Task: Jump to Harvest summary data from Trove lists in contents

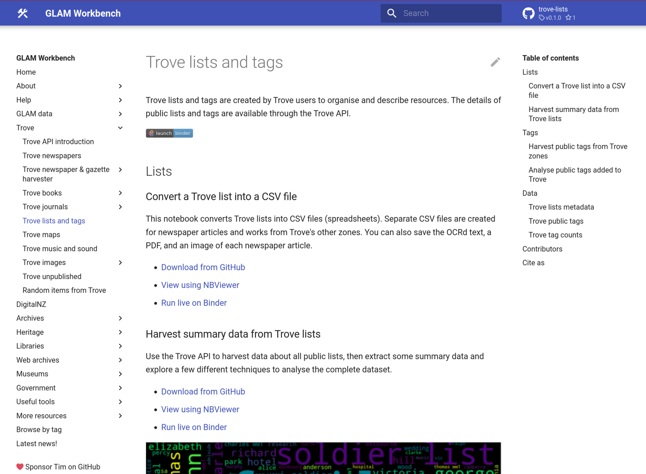Action: coord(574,114)
